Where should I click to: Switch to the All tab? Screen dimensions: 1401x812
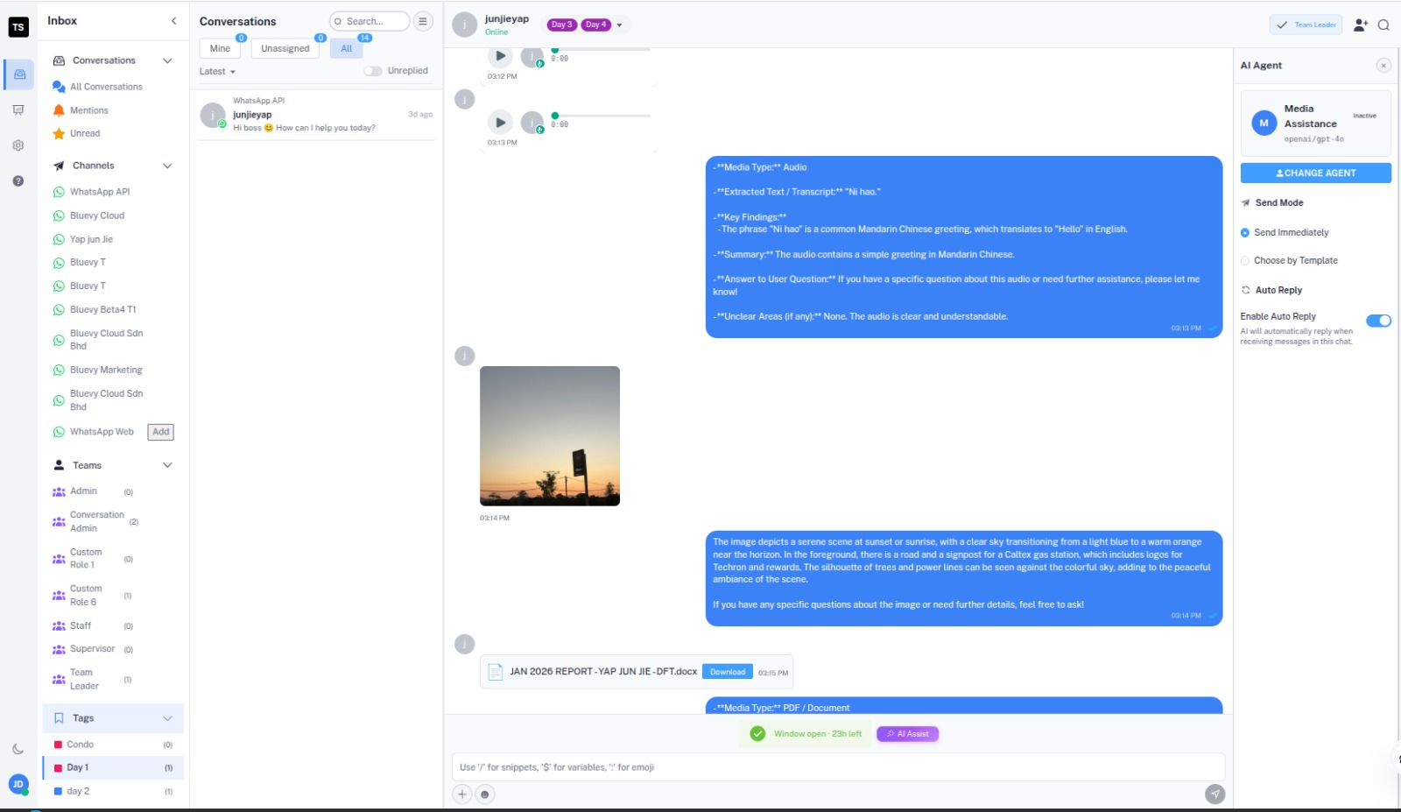347,49
